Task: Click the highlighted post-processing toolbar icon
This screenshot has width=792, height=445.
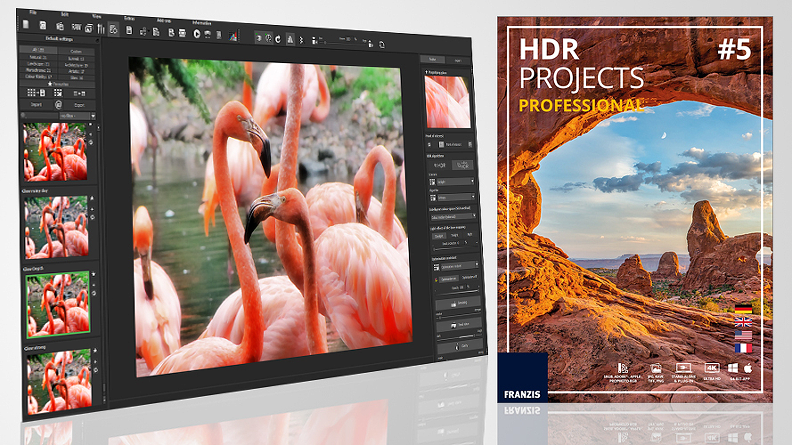Action: pyautogui.click(x=113, y=29)
